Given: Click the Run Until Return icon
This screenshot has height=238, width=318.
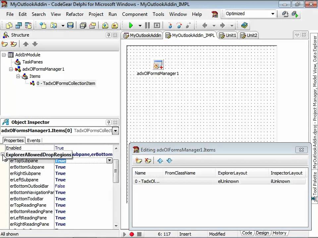Looking at the screenshot, I should click(x=188, y=25).
